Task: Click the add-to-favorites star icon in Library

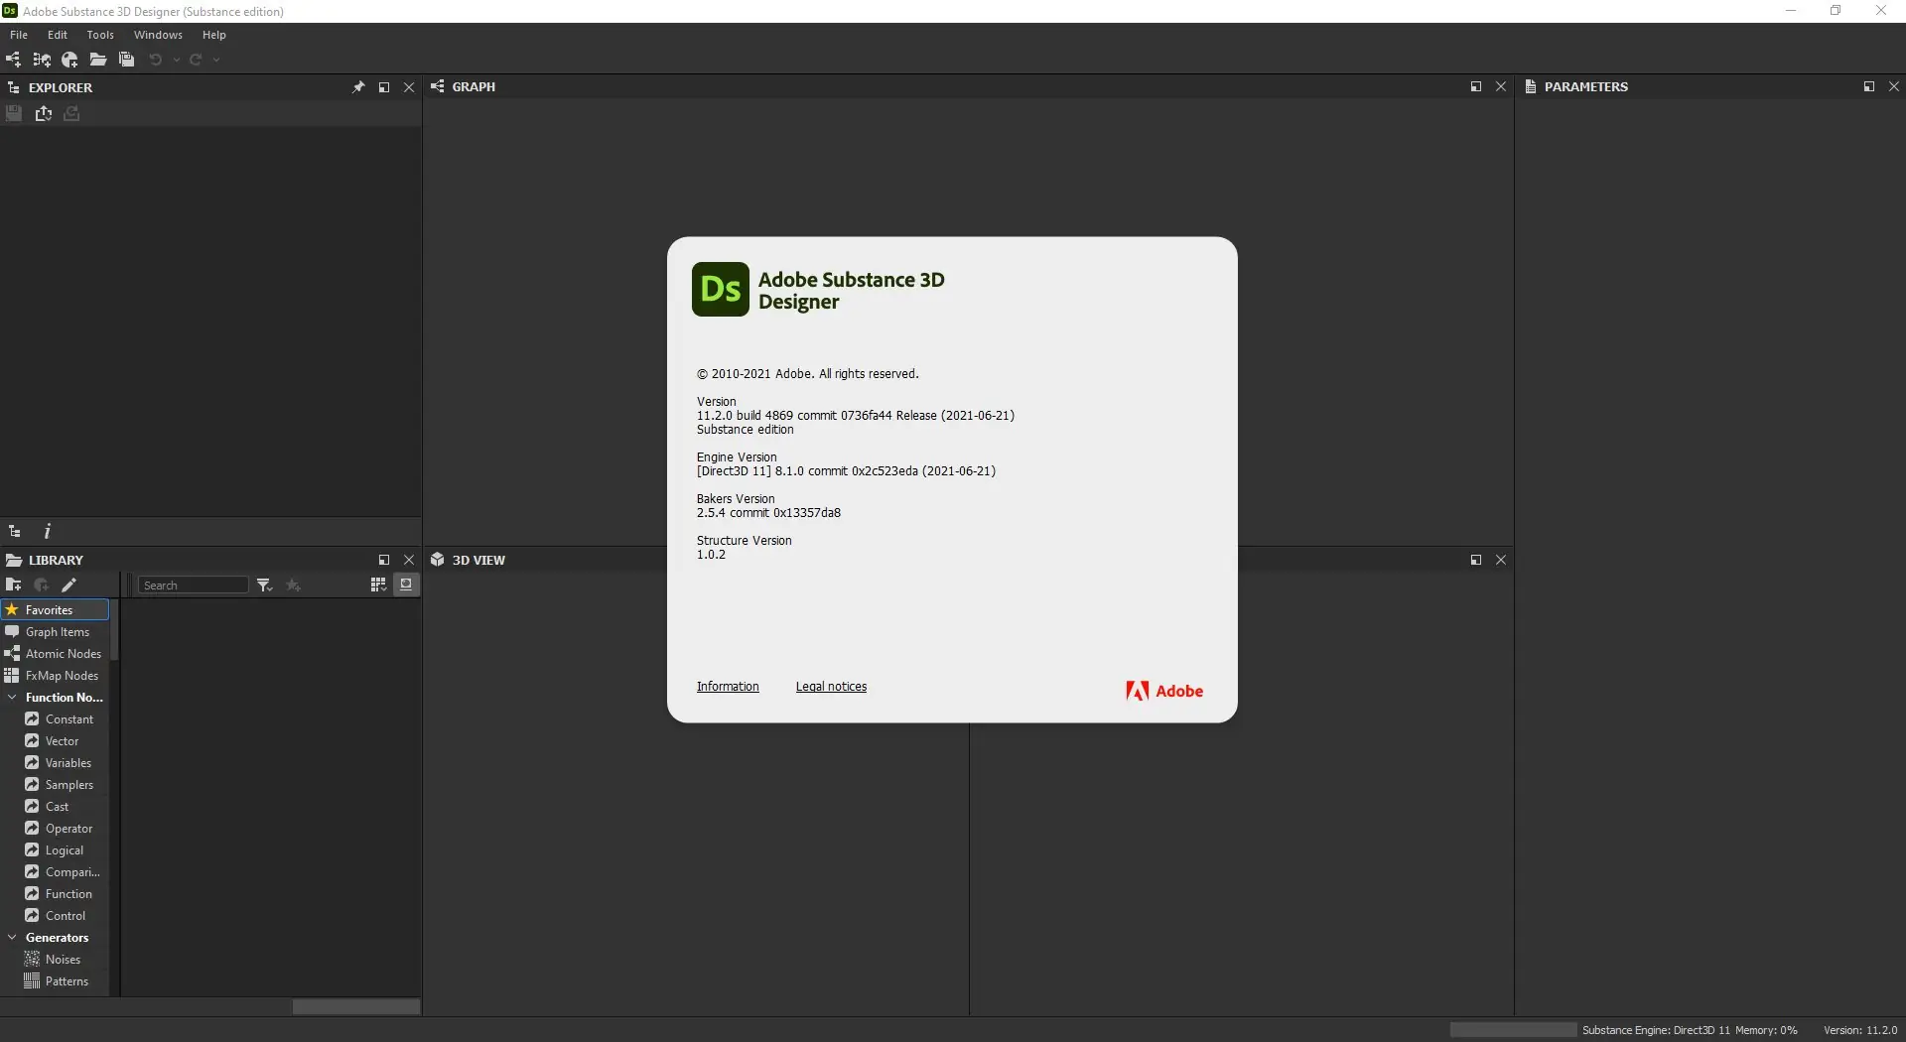Action: (293, 586)
